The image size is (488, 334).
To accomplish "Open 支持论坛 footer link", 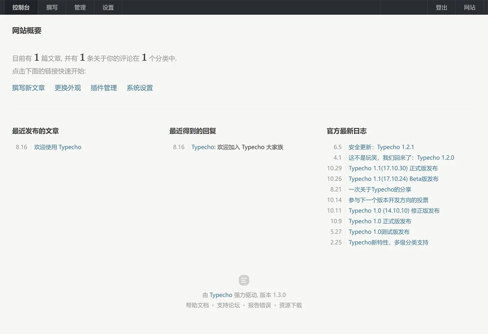I will [x=228, y=305].
